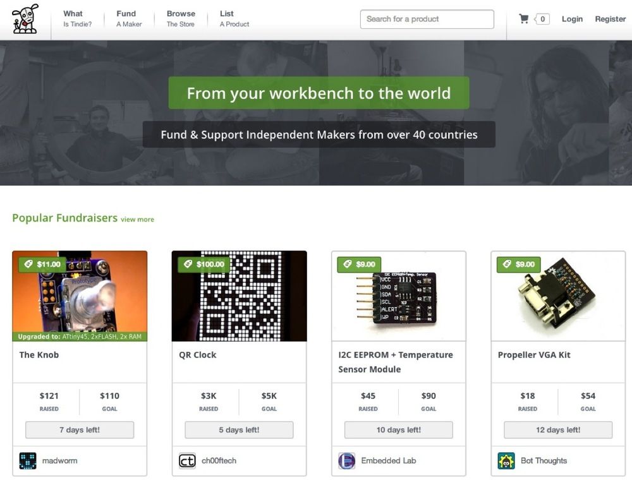This screenshot has height=485, width=632.
Task: Open the I2C EEPROM module thumbnail
Action: [399, 296]
